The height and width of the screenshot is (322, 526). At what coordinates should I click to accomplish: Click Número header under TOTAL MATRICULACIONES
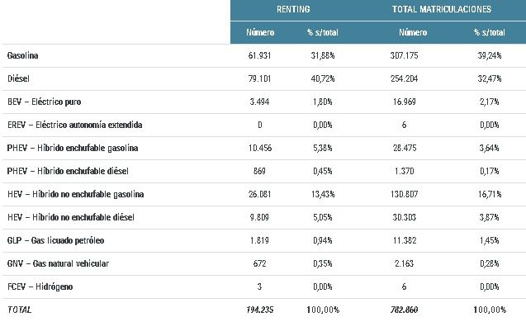click(413, 32)
